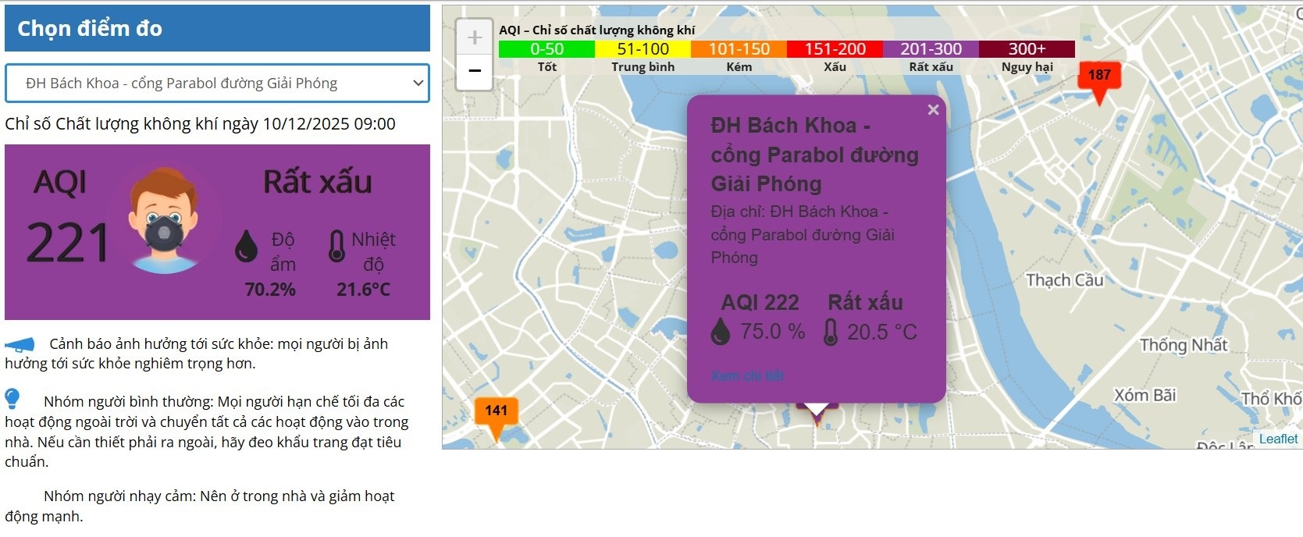Click the droplet icon in the map popup
Screen dimensions: 1303x537
pyautogui.click(x=721, y=333)
